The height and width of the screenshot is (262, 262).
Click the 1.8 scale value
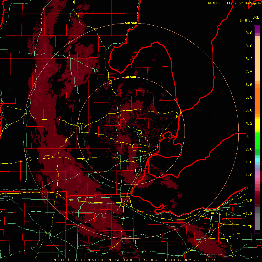click(249, 162)
